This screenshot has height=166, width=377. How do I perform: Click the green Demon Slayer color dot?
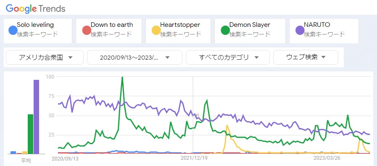click(x=225, y=31)
